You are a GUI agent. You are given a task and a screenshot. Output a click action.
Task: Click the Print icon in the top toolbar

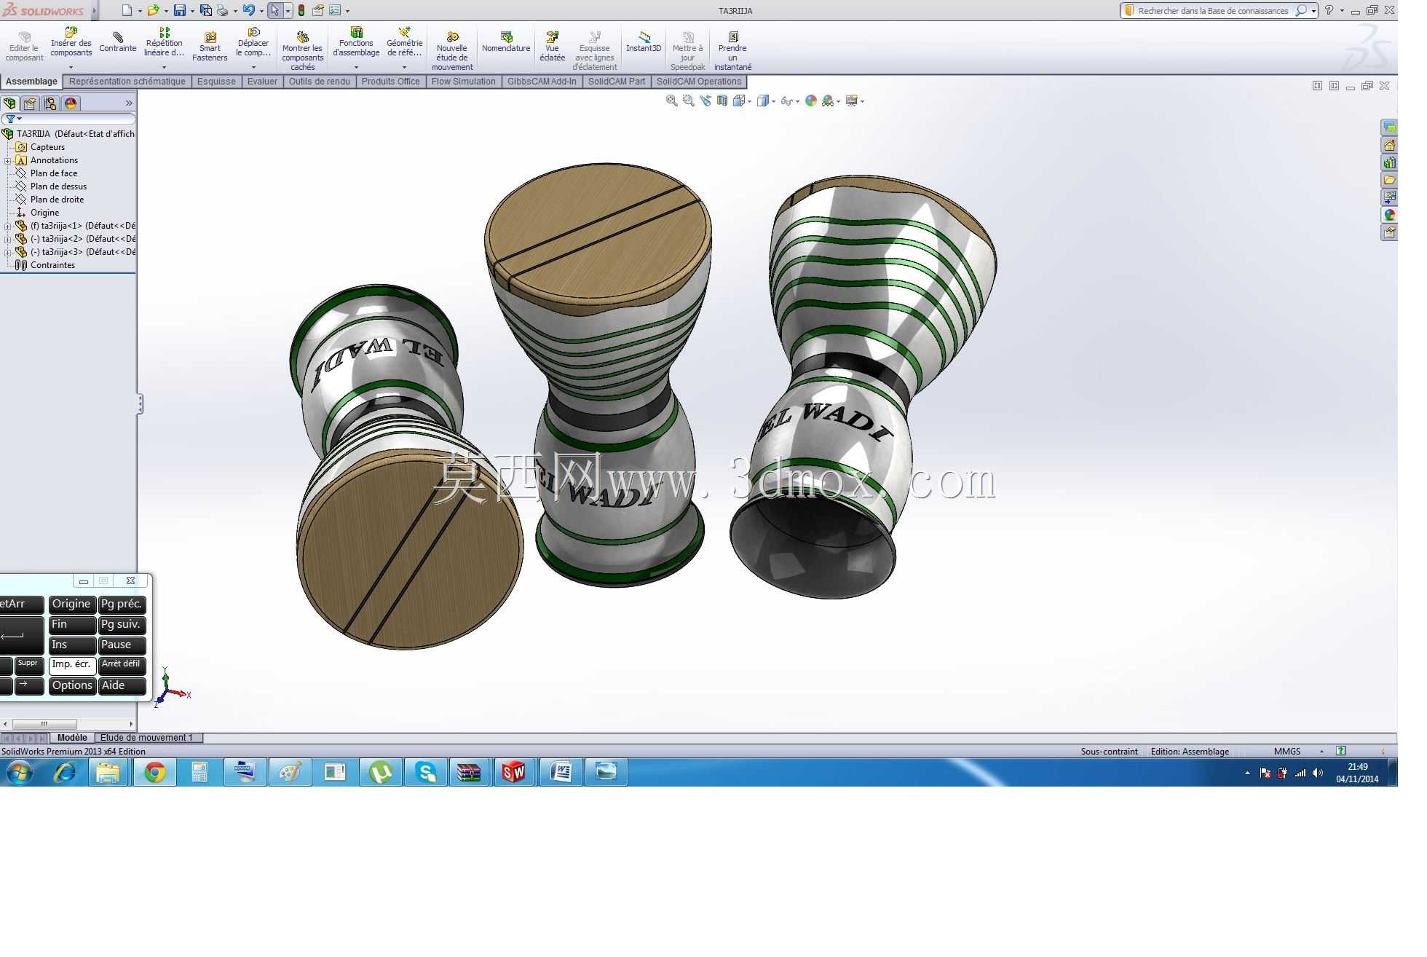click(222, 10)
